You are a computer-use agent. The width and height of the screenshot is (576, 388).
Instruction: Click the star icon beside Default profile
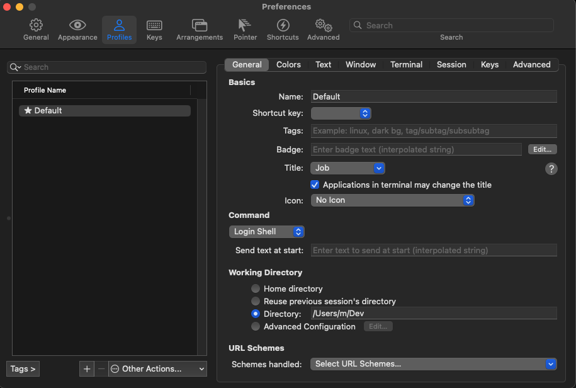[x=28, y=110]
